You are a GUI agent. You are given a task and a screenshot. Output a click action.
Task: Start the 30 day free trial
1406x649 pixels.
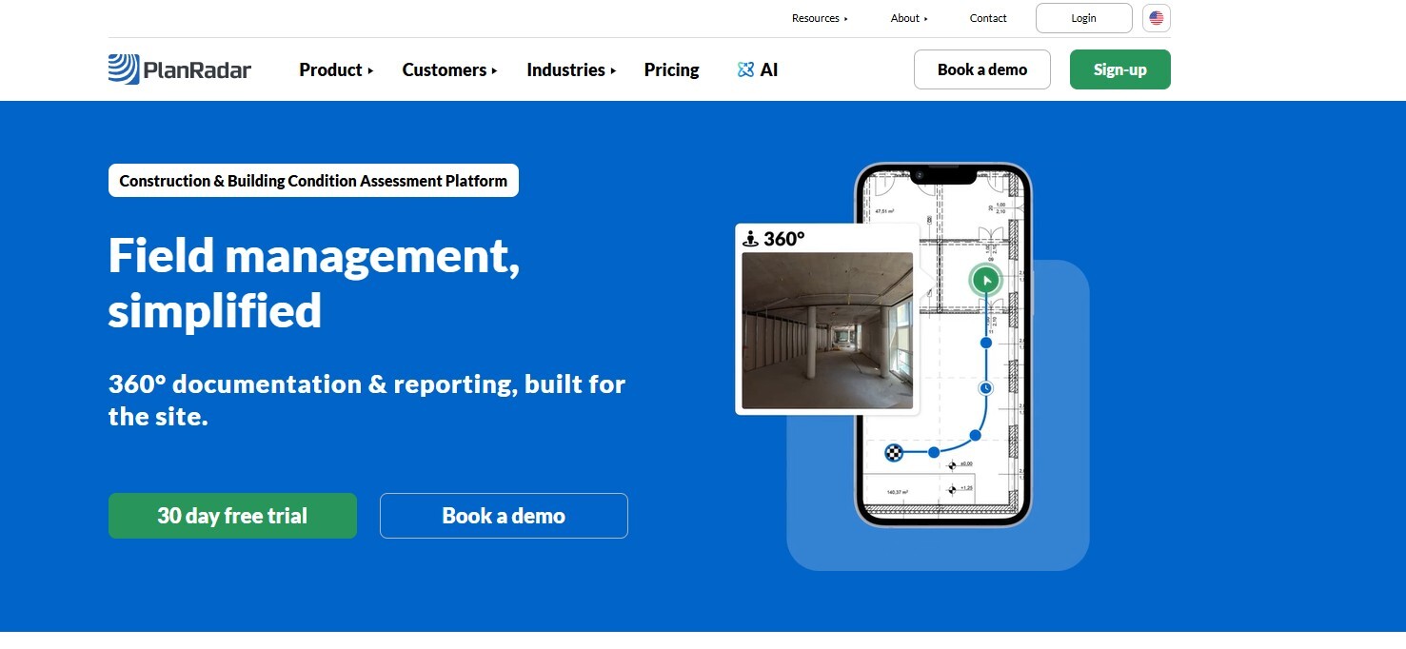click(232, 516)
